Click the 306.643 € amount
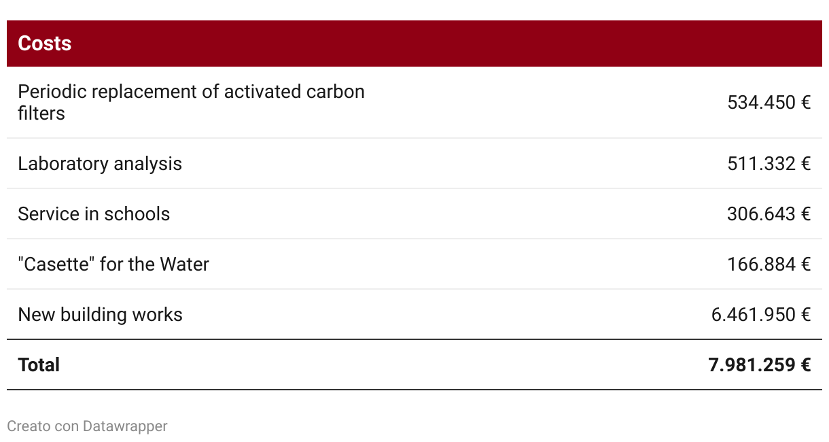The height and width of the screenshot is (442, 829). 769,214
